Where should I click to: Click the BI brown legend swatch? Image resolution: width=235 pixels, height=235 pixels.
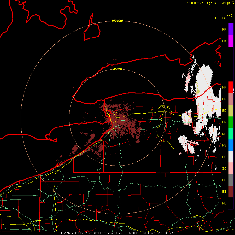pos(231,192)
